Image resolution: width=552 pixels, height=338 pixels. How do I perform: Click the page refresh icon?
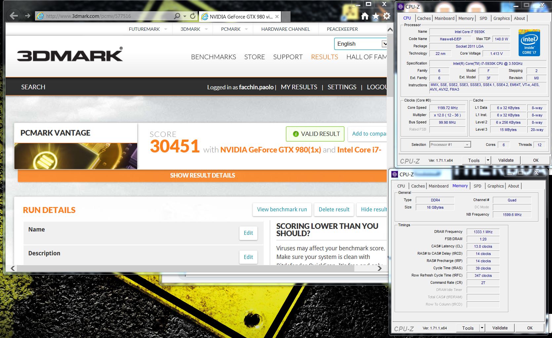193,16
